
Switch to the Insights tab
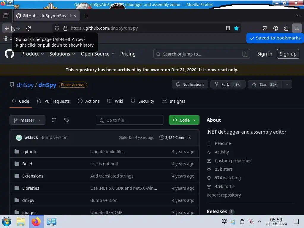173,101
